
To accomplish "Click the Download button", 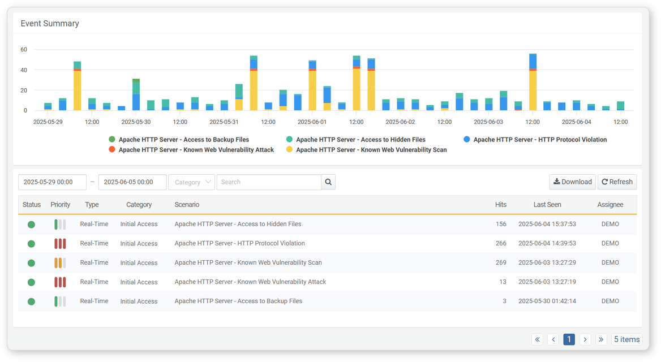I will pos(573,182).
